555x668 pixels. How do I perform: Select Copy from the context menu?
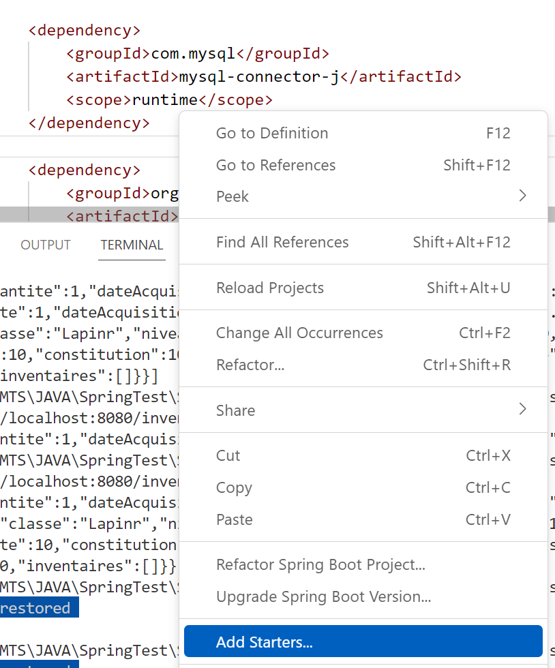point(234,488)
